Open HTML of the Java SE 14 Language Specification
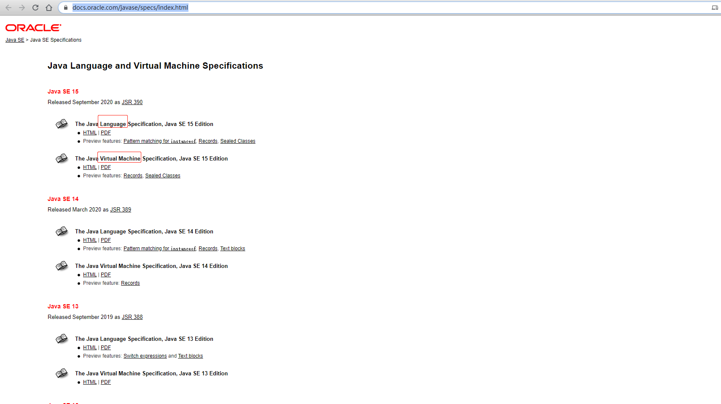Screen dimensions: 721x404 (90, 240)
